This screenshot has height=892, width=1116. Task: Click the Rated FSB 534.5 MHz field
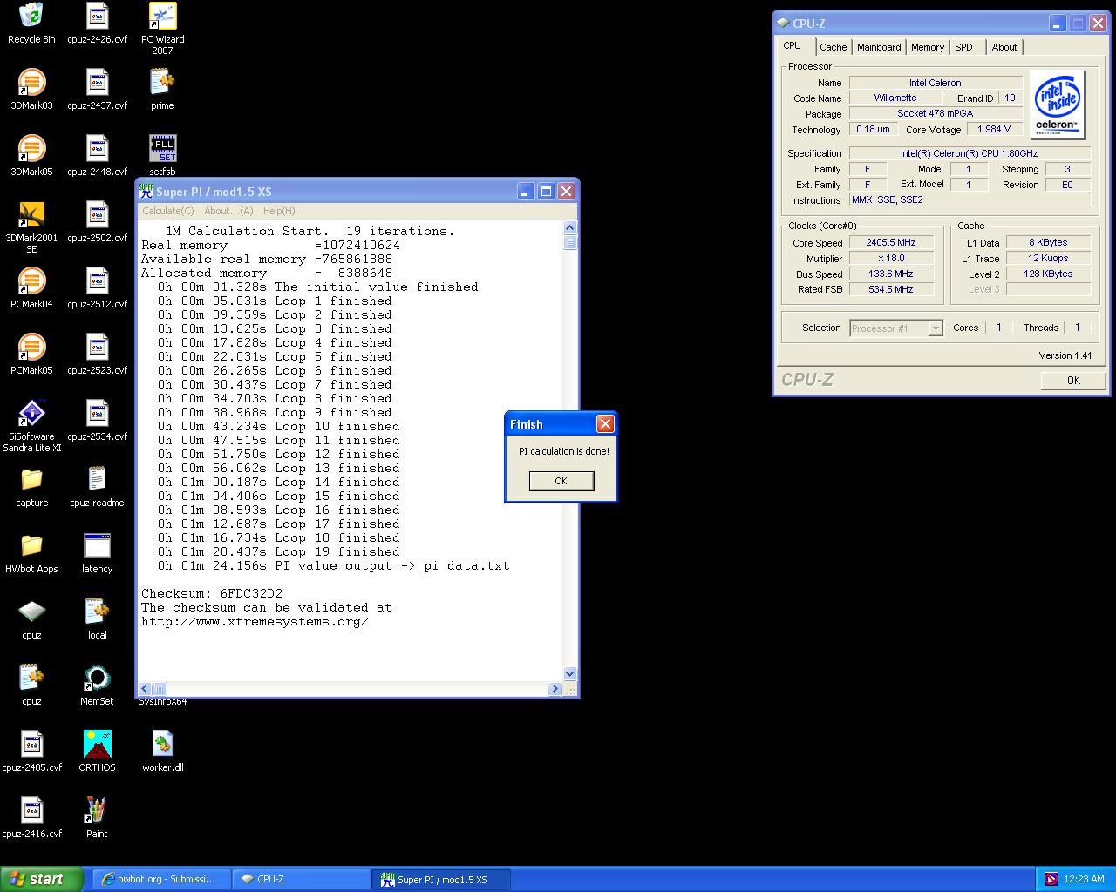[891, 289]
